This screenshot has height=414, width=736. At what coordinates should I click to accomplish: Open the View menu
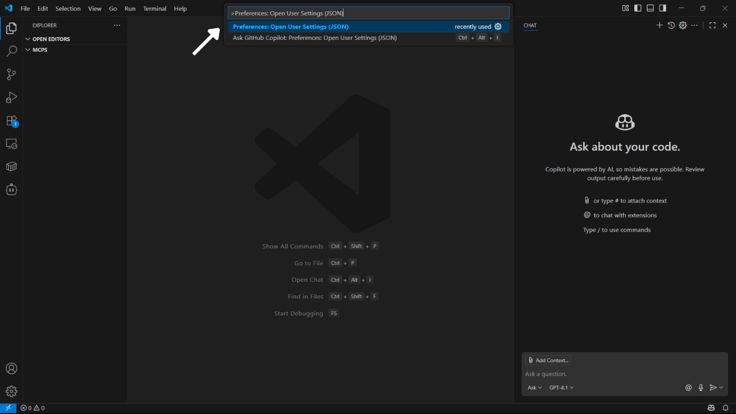[95, 9]
